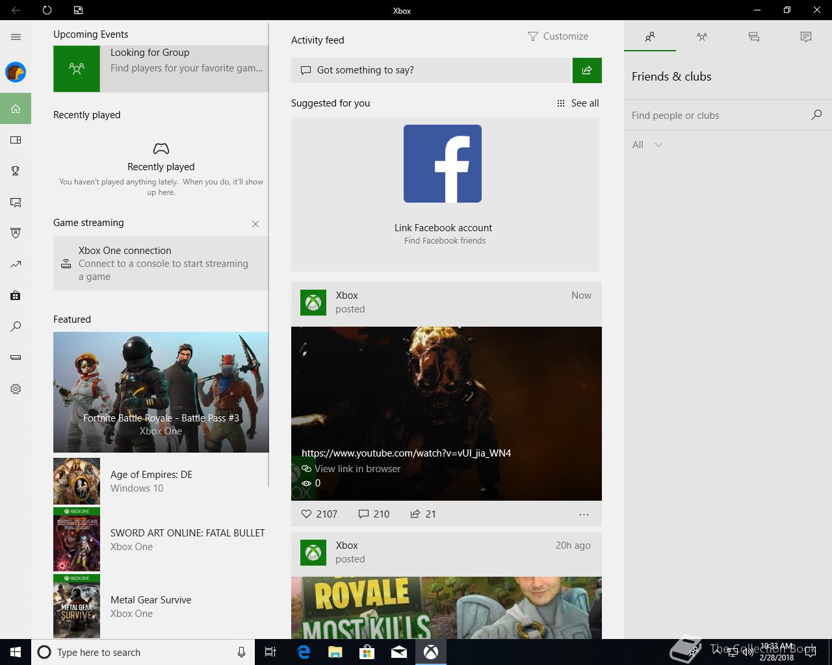Click the Facebook logo tile
The height and width of the screenshot is (665, 832).
443,164
